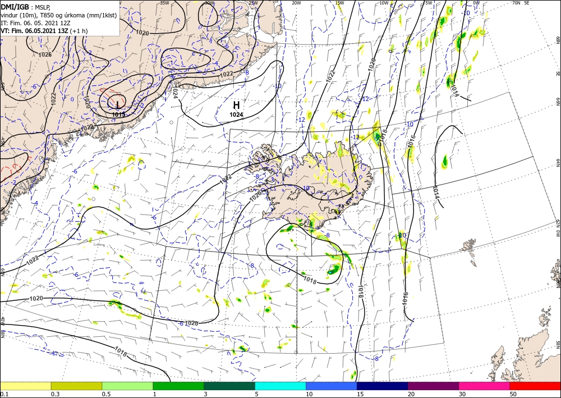Click the yellow 0.1–0.3 mm legend swatch

pos(25,386)
